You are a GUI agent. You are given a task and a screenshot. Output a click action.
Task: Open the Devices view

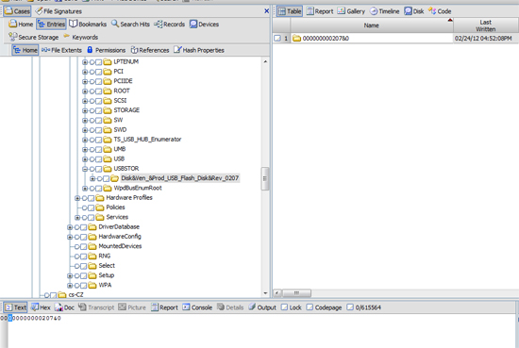[x=204, y=25]
